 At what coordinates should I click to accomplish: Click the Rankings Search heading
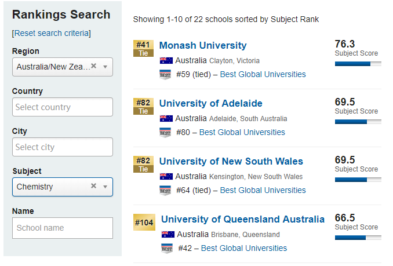pyautogui.click(x=61, y=14)
